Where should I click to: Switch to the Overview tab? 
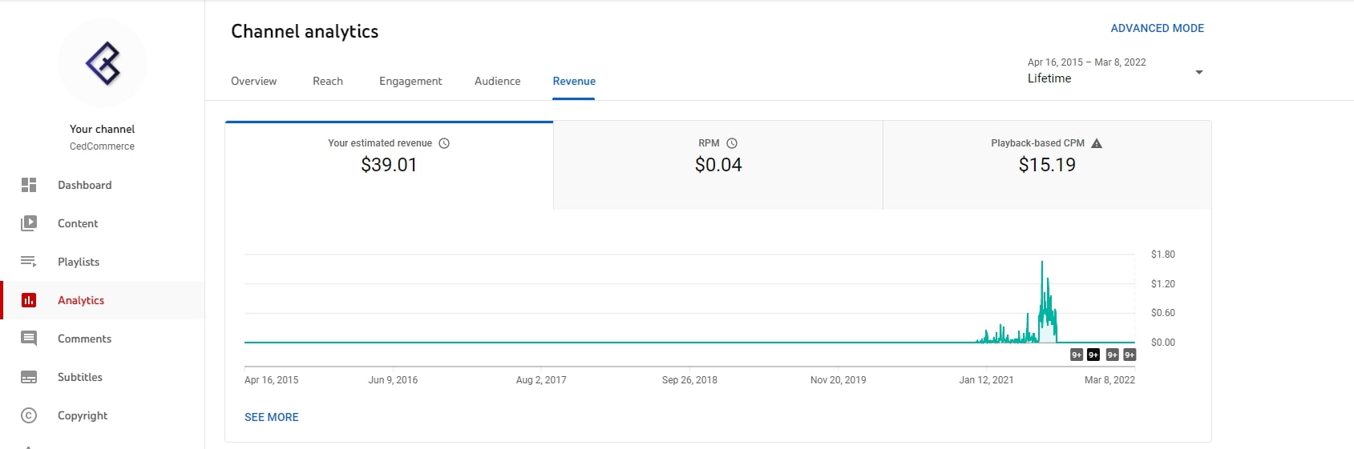tap(253, 81)
